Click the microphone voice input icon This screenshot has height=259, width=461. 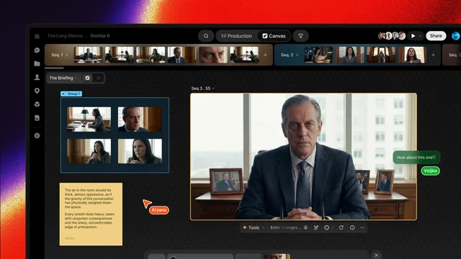(305, 227)
